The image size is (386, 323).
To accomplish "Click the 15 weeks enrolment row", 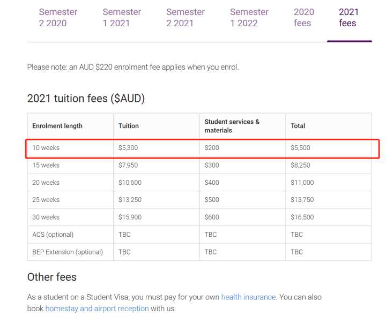I will click(199, 165).
